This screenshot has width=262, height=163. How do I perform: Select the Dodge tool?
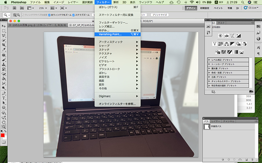tap(4, 88)
